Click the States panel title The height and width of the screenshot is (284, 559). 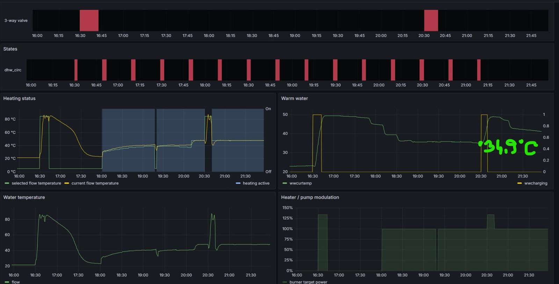point(10,49)
